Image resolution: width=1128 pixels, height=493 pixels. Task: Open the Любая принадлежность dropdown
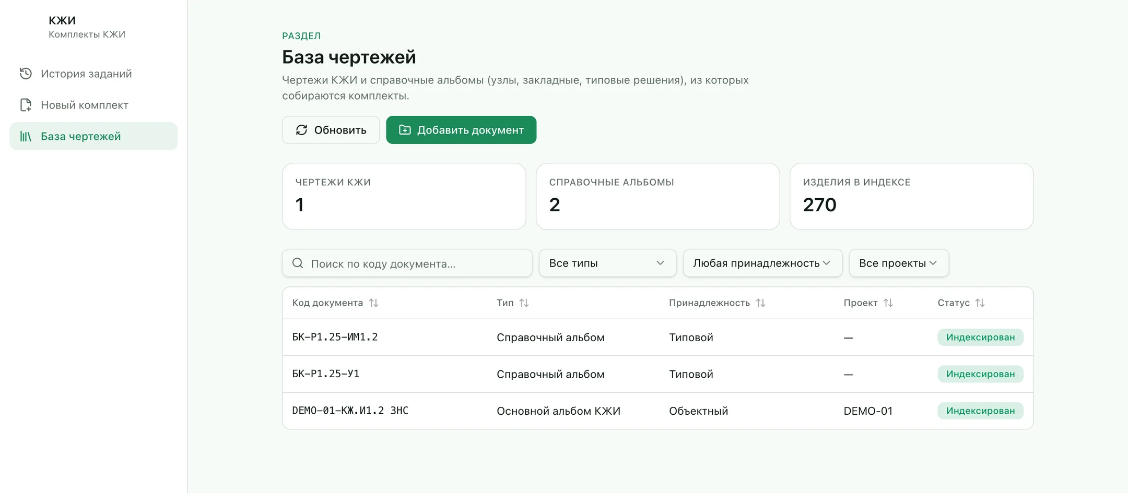tap(762, 263)
